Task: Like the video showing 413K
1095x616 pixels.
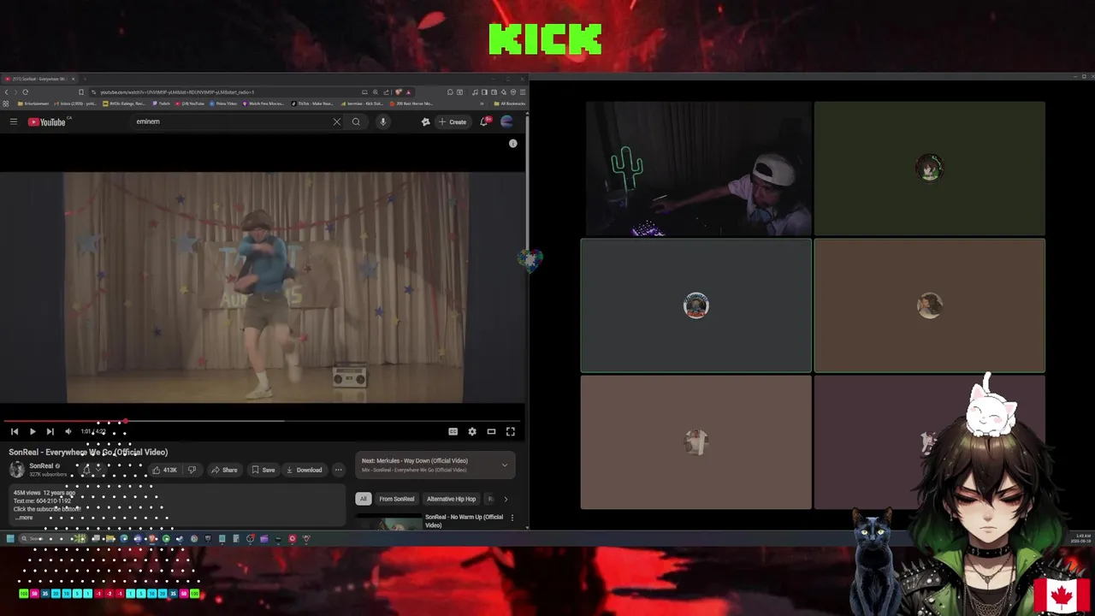Action: point(163,470)
